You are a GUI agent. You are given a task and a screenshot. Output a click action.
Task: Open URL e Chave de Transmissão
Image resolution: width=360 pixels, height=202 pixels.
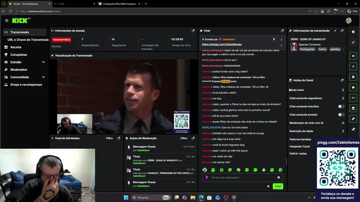(28, 40)
